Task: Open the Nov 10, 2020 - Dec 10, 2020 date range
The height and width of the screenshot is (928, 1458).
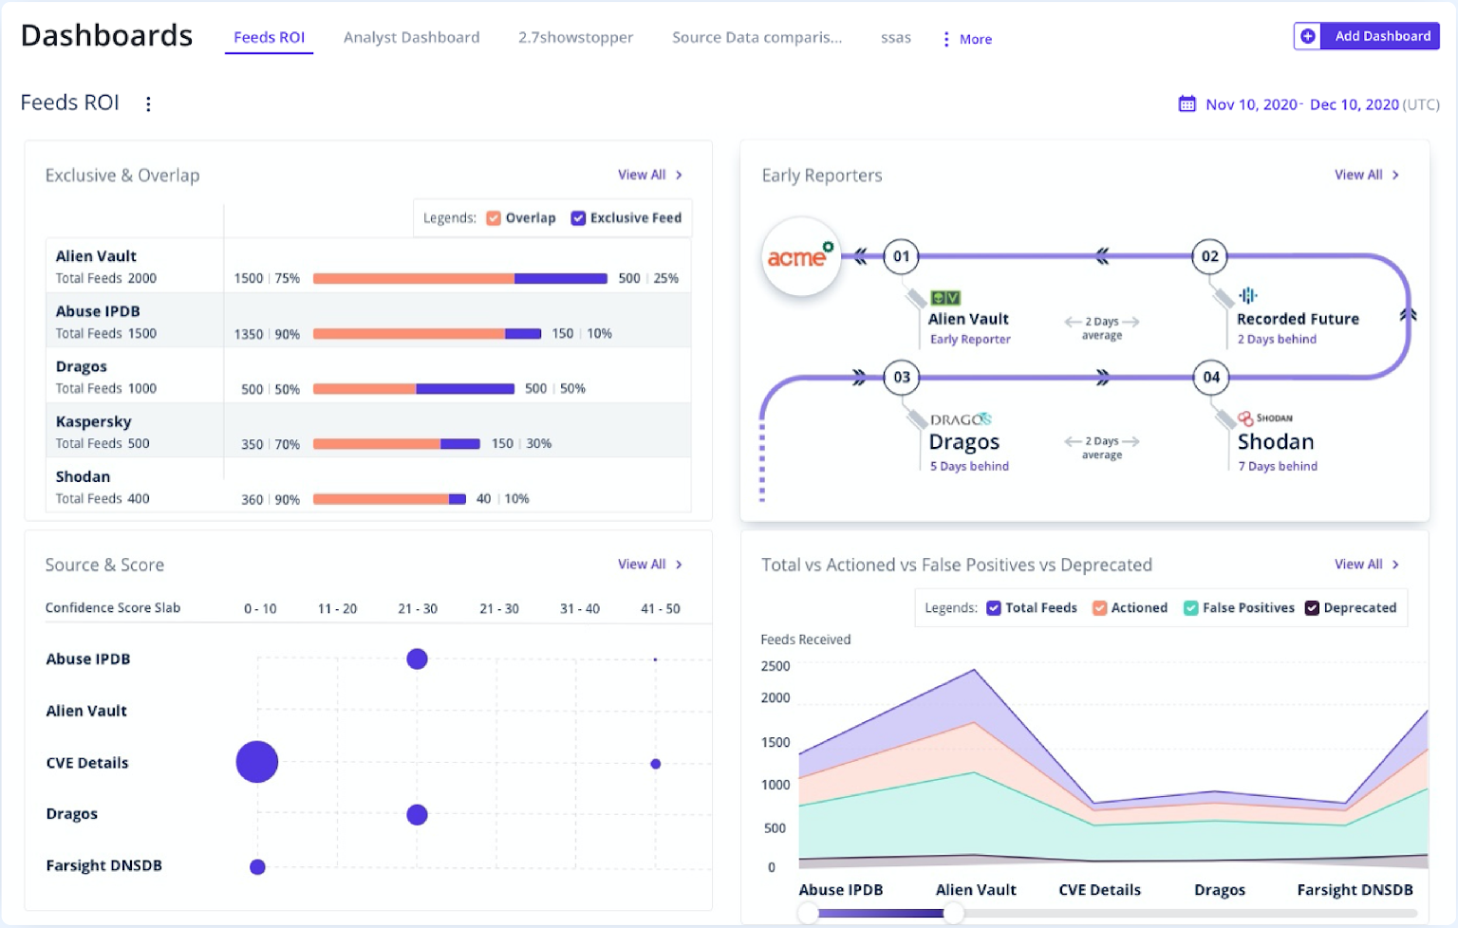Action: coord(1310,104)
